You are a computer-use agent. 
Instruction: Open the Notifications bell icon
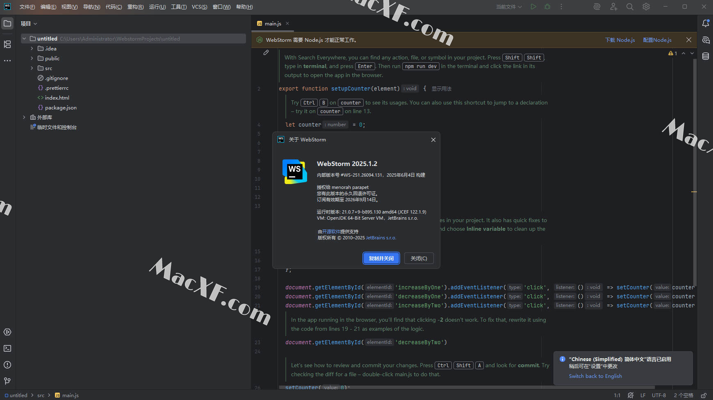click(706, 23)
